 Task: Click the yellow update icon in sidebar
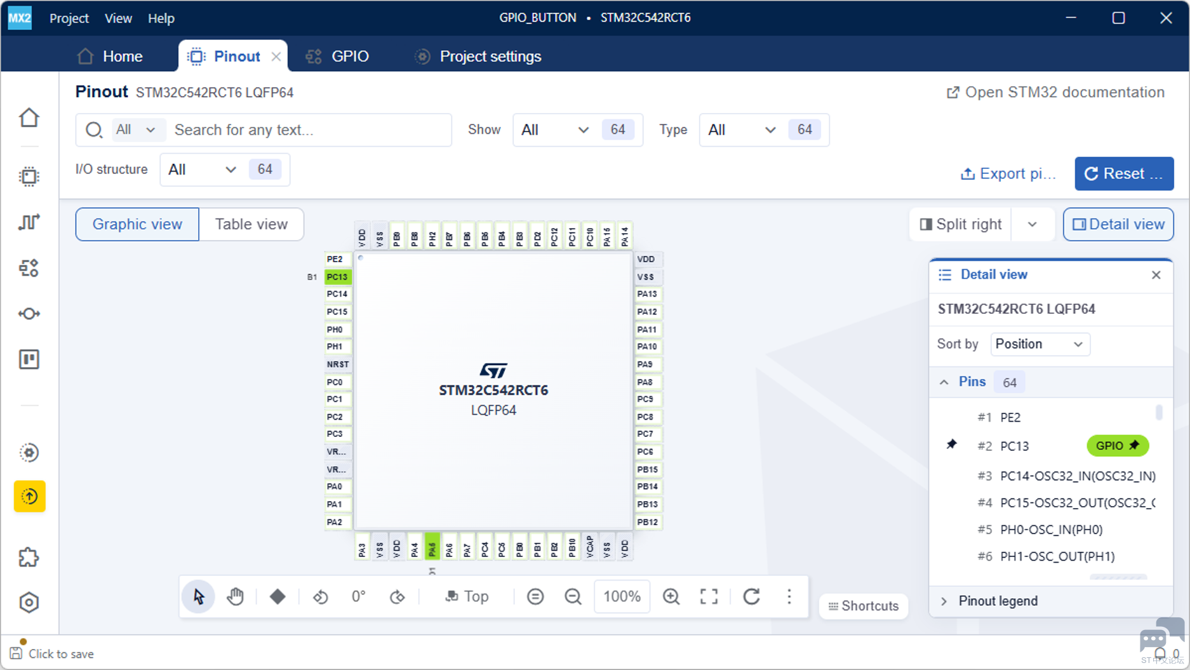tap(29, 497)
